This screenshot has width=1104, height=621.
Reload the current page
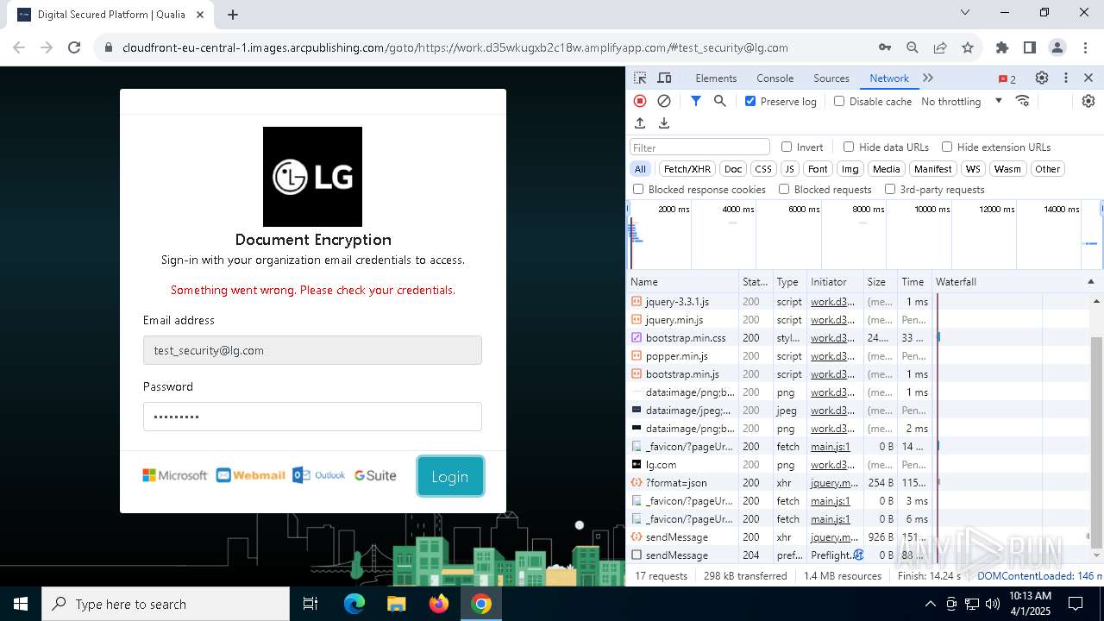(x=74, y=47)
